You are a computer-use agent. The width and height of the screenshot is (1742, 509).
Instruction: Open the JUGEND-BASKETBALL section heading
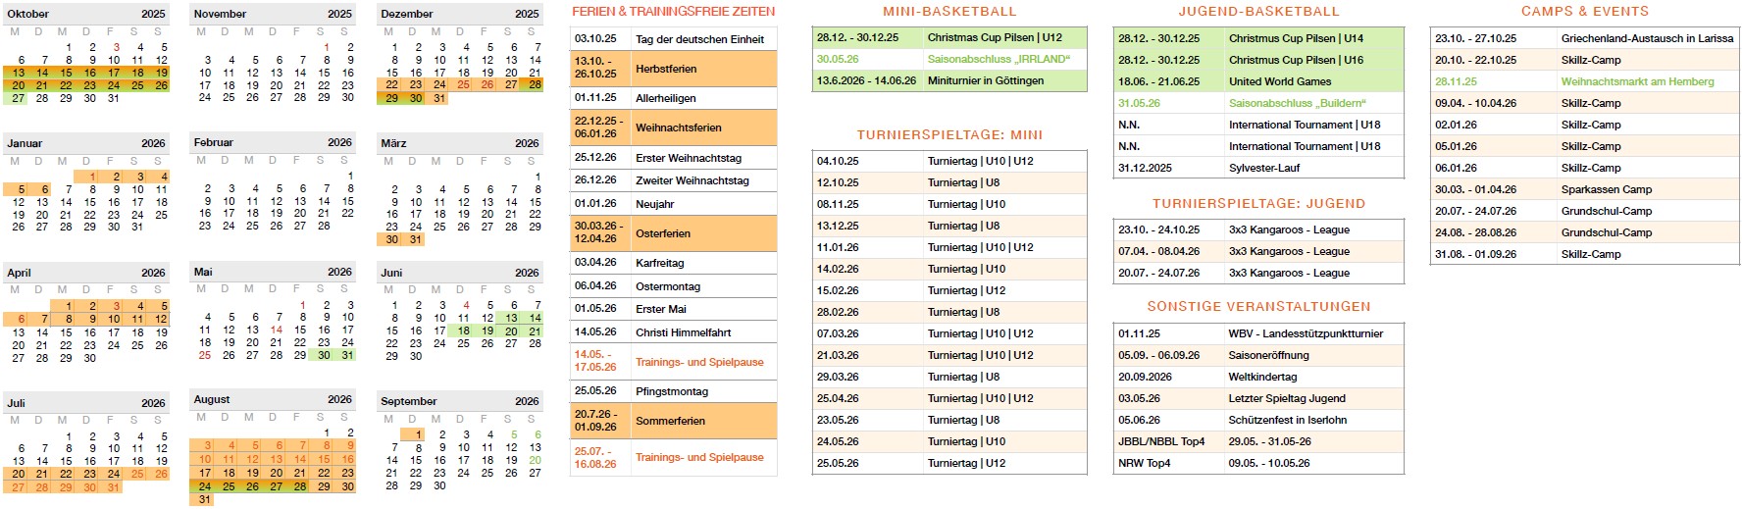(x=1258, y=12)
